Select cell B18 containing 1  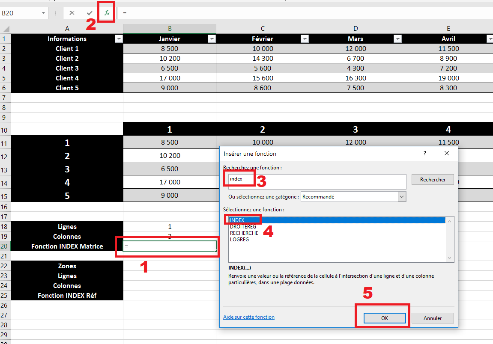(x=170, y=226)
